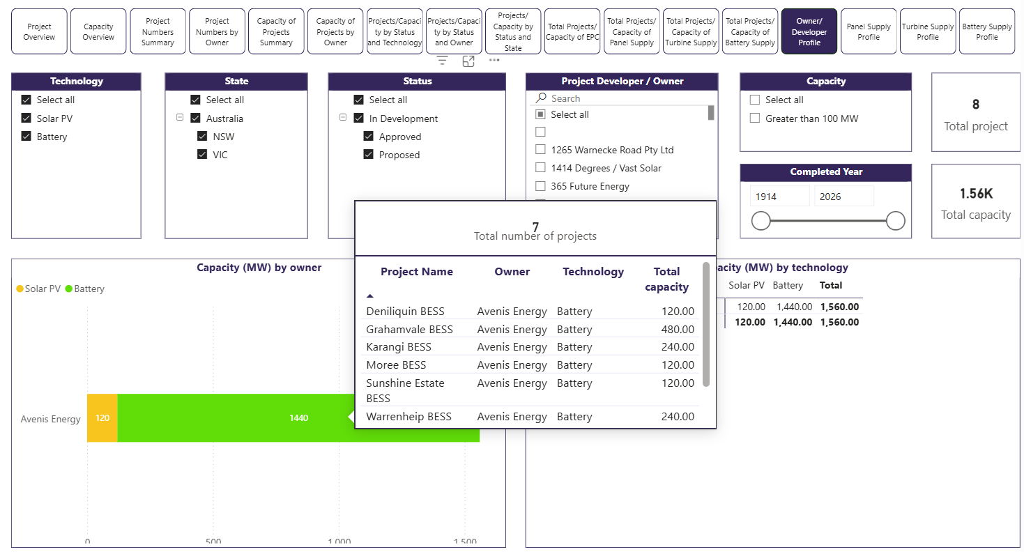1024x552 pixels.
Task: Open Total Projects/Capacity of EPC page
Action: tap(572, 31)
